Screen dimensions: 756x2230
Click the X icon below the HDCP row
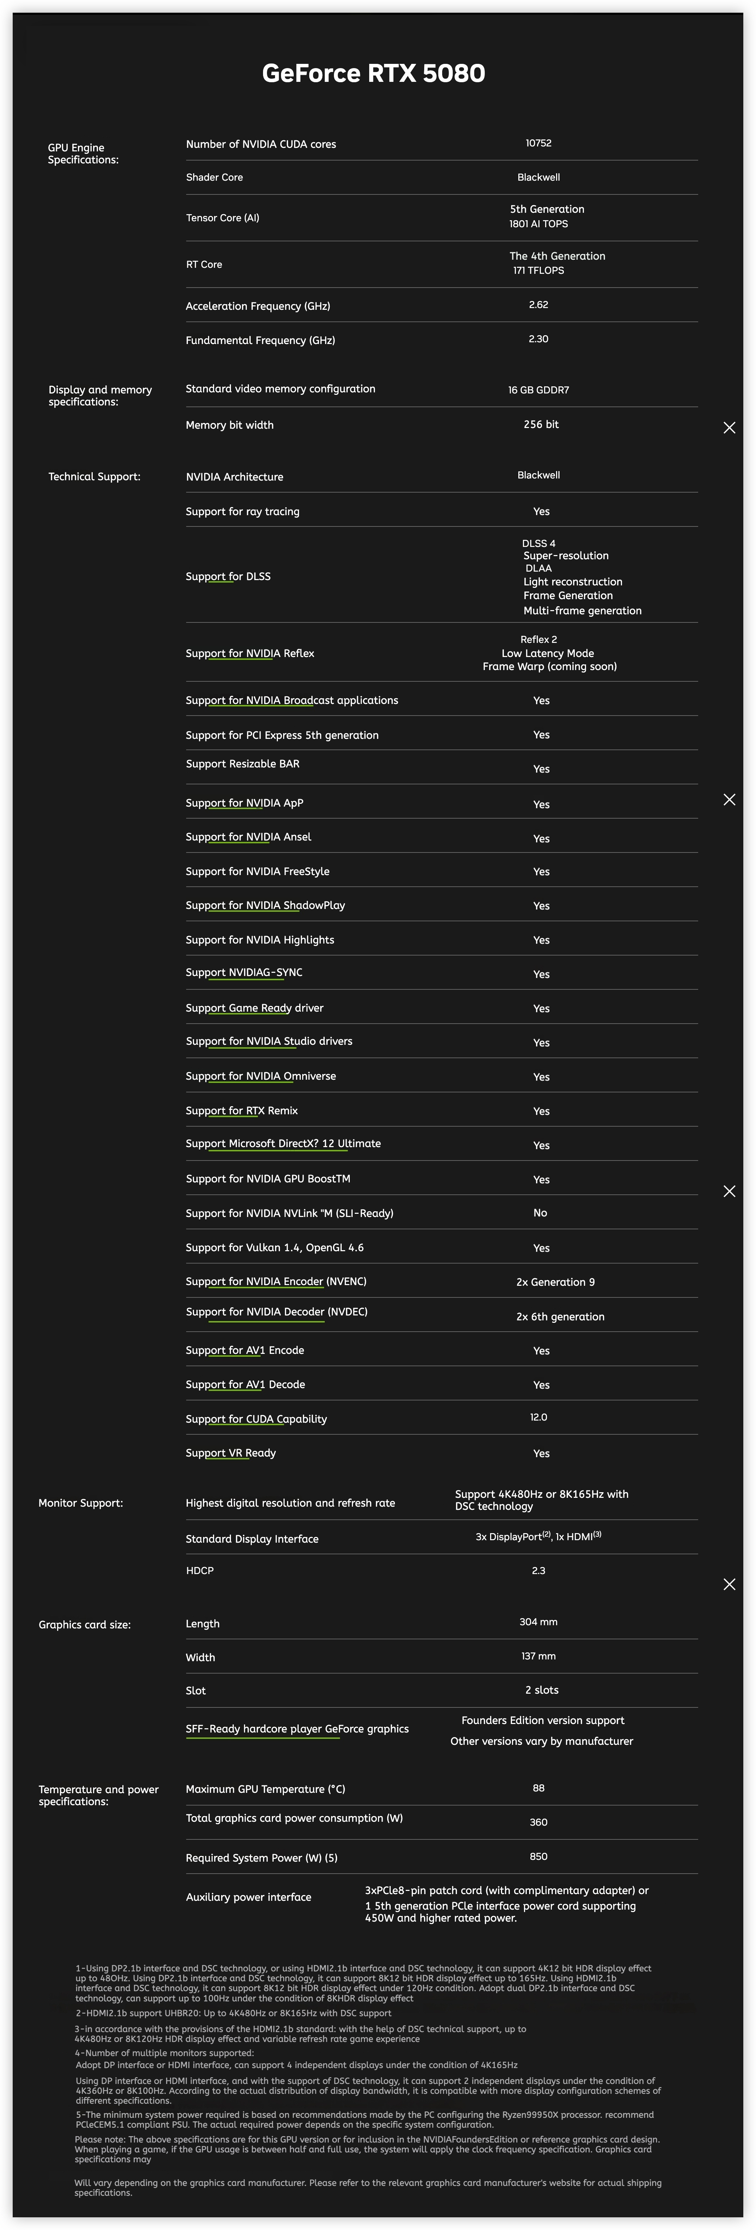click(729, 1584)
